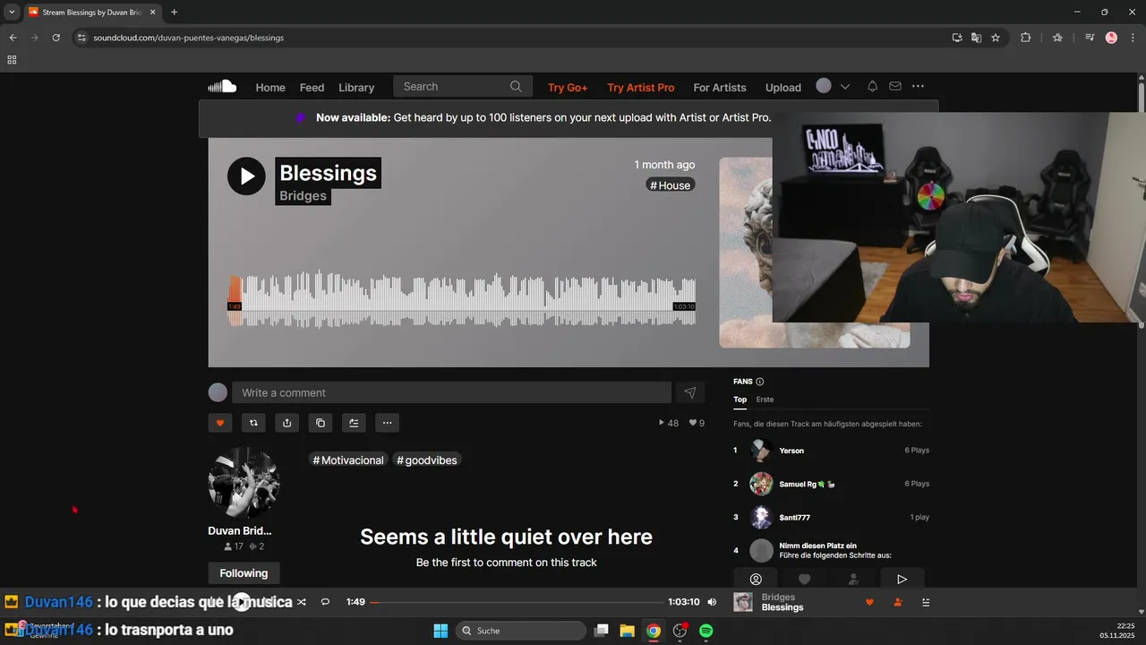Click the FANS info icon
This screenshot has height=645, width=1146.
click(x=760, y=382)
